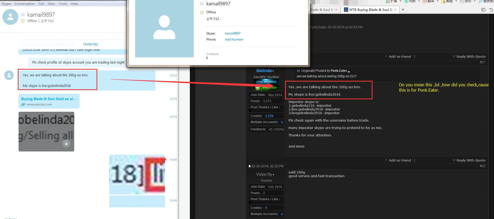Expand the 翻译 dropdown arrow
This screenshot has width=494, height=219.
tap(438, 1)
